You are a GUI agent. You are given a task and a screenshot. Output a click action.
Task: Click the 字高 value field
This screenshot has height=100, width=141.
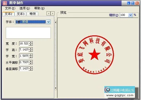(24, 50)
